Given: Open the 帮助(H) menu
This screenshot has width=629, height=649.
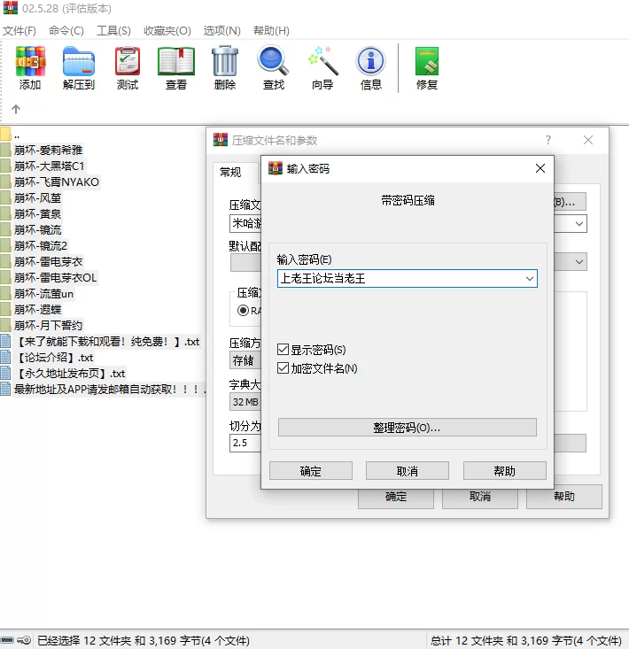Looking at the screenshot, I should (x=271, y=31).
